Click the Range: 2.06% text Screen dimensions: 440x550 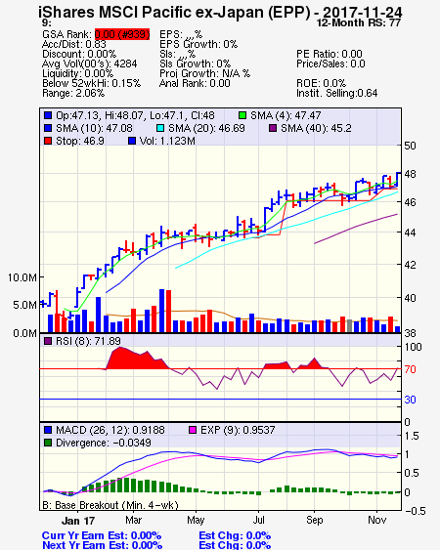coord(73,94)
